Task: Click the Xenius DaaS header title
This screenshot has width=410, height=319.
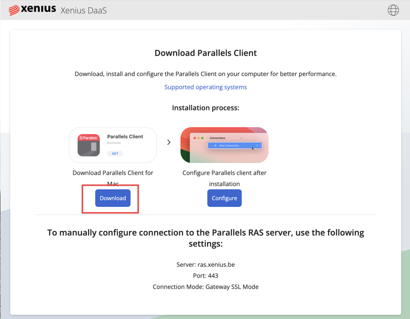Action: click(x=83, y=10)
